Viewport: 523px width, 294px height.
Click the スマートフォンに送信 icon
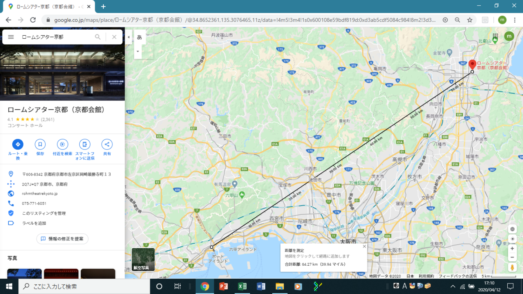pos(85,144)
